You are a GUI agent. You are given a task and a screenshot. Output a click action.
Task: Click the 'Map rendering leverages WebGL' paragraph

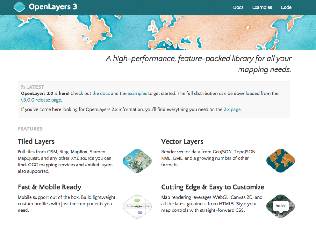pos(212,204)
